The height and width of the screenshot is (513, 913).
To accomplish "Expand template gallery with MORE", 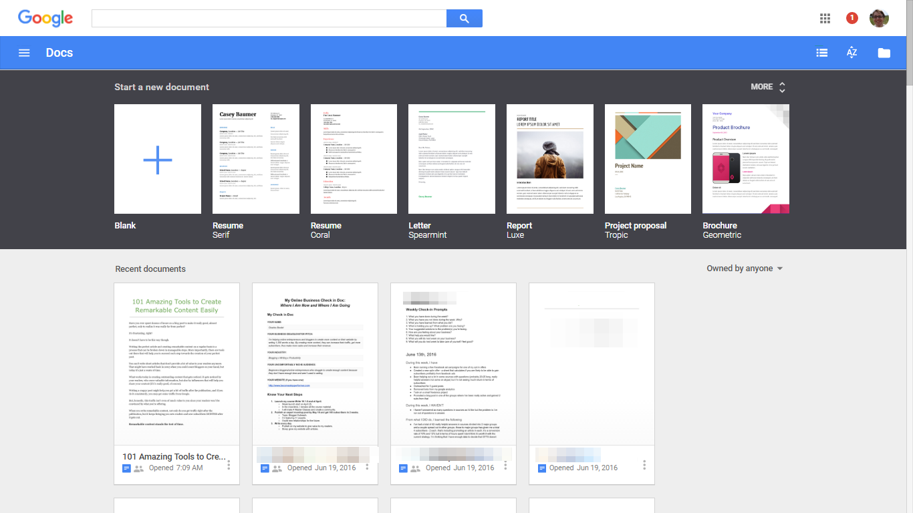I will click(x=768, y=87).
